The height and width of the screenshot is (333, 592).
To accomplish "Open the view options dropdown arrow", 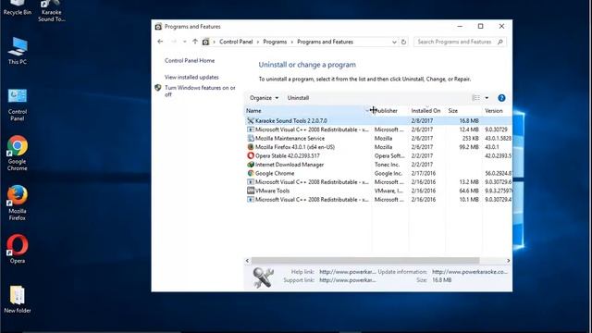I will point(487,98).
